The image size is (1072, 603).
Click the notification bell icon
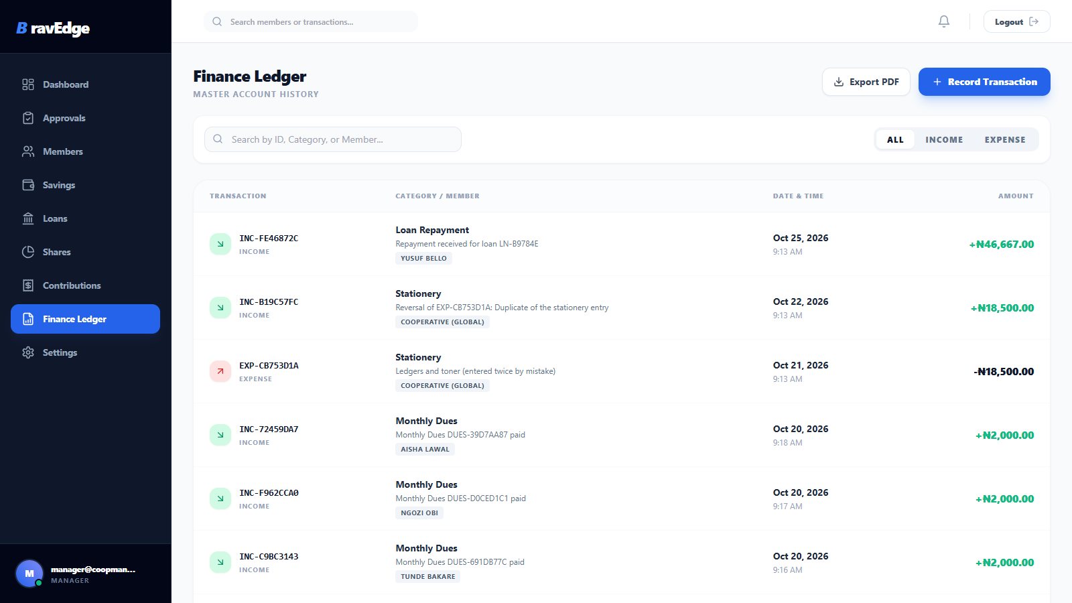pos(943,21)
